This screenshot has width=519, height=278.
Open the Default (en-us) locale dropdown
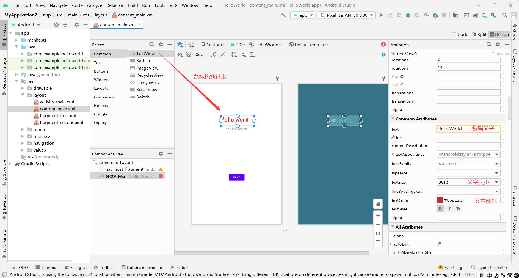[308, 45]
